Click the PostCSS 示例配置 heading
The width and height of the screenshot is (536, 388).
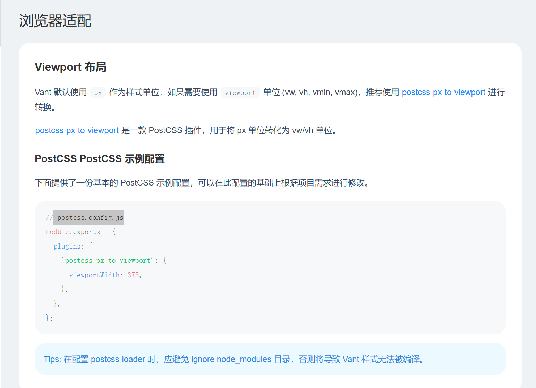(x=100, y=159)
